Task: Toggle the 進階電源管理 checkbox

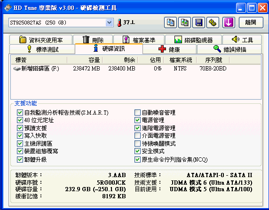Action: [137, 128]
